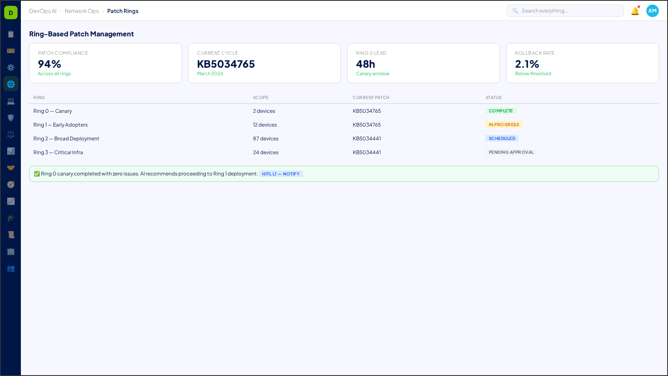Expand the Ring 2 Broad Deployment row

(66, 138)
